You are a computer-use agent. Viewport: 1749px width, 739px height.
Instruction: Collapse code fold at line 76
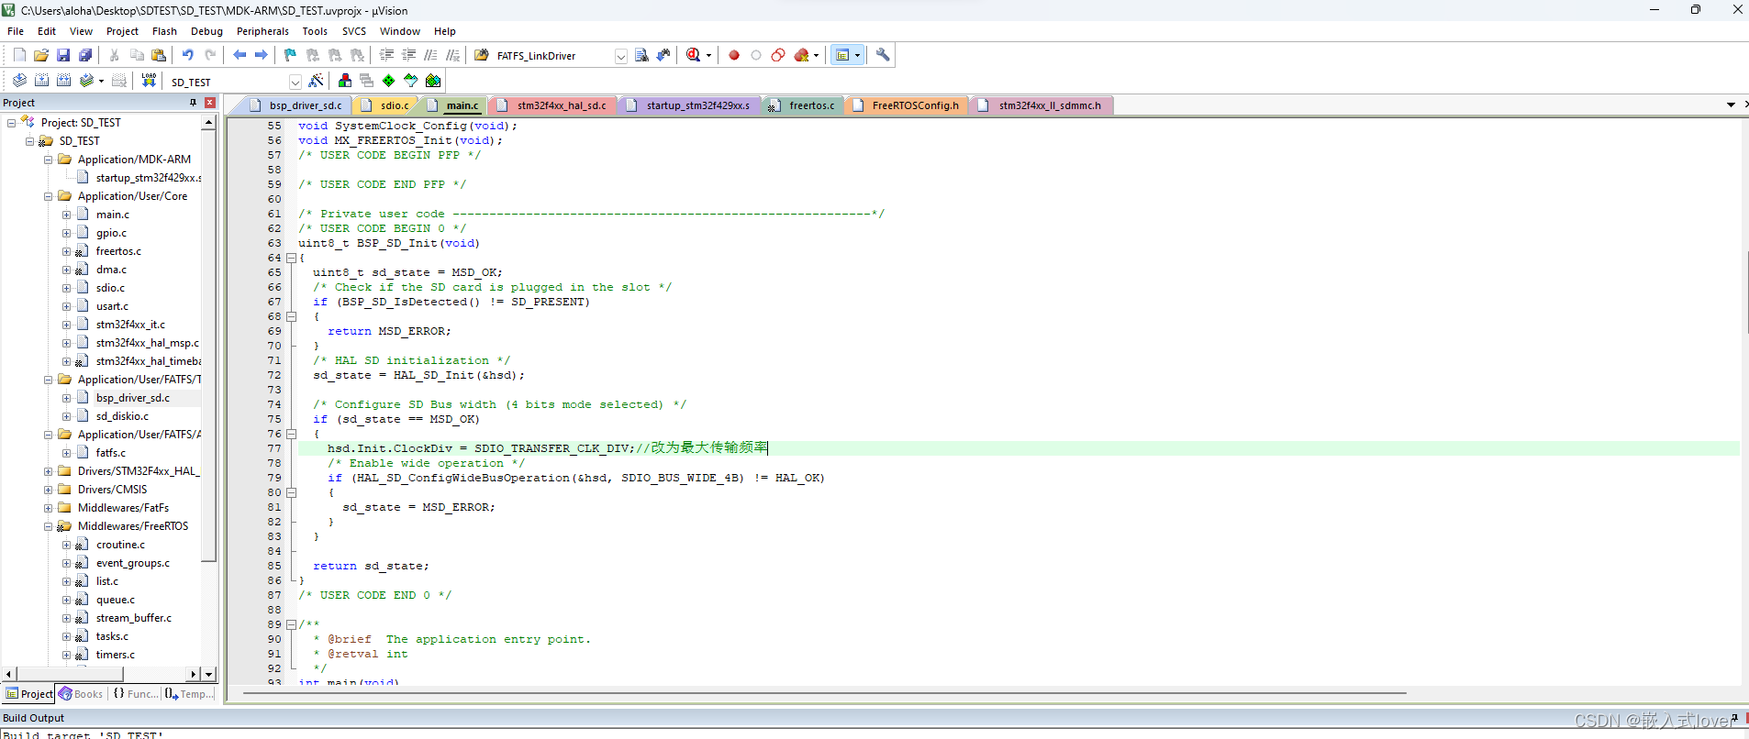(x=291, y=434)
